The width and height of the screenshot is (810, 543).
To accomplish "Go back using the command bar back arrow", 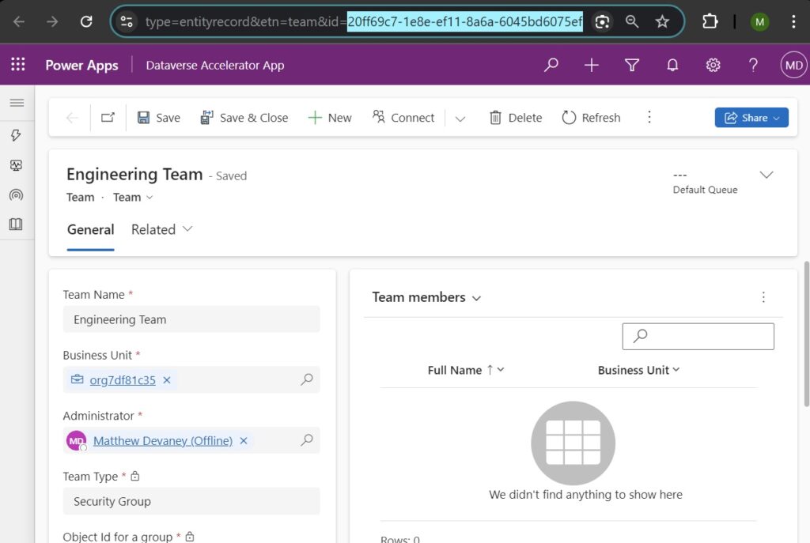I will (x=72, y=118).
